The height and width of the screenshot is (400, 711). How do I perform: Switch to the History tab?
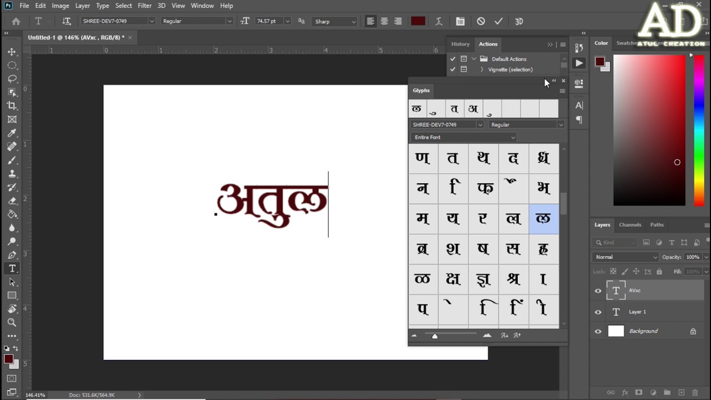tap(460, 44)
